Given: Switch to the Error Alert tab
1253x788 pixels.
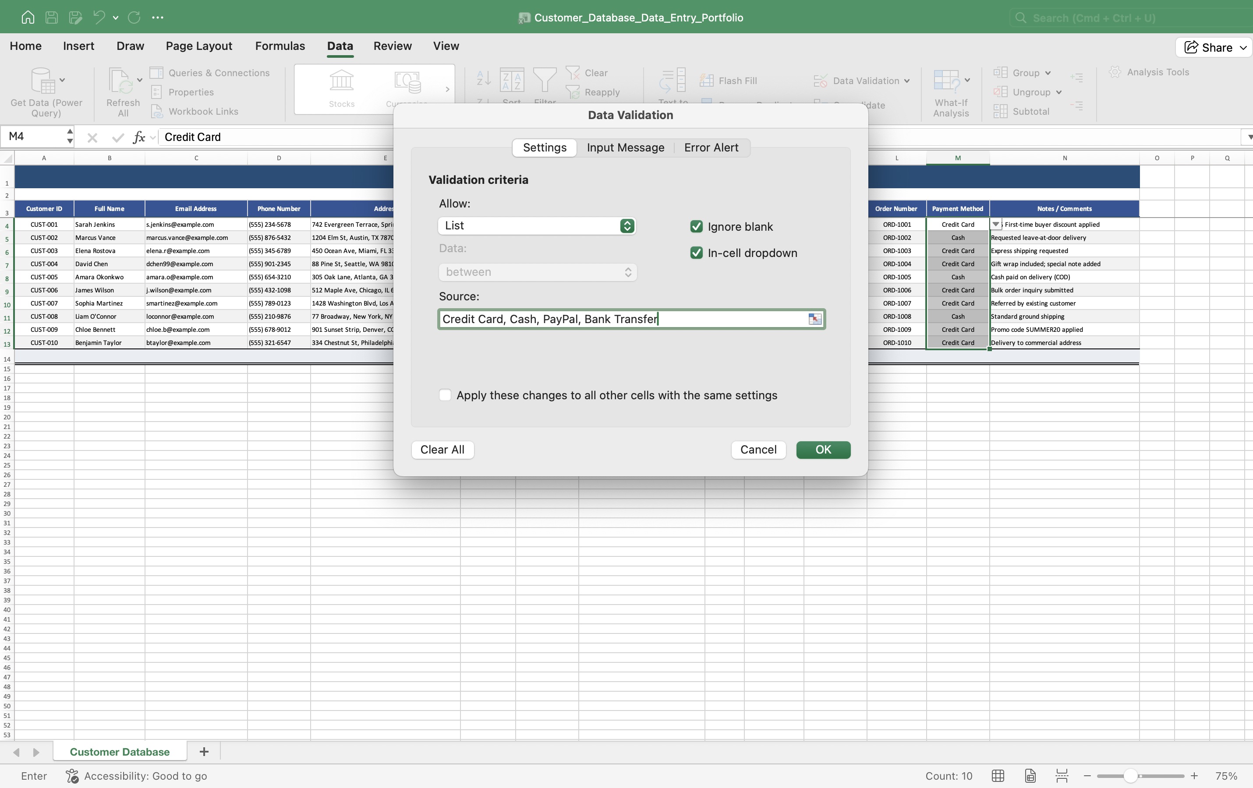Looking at the screenshot, I should (711, 147).
